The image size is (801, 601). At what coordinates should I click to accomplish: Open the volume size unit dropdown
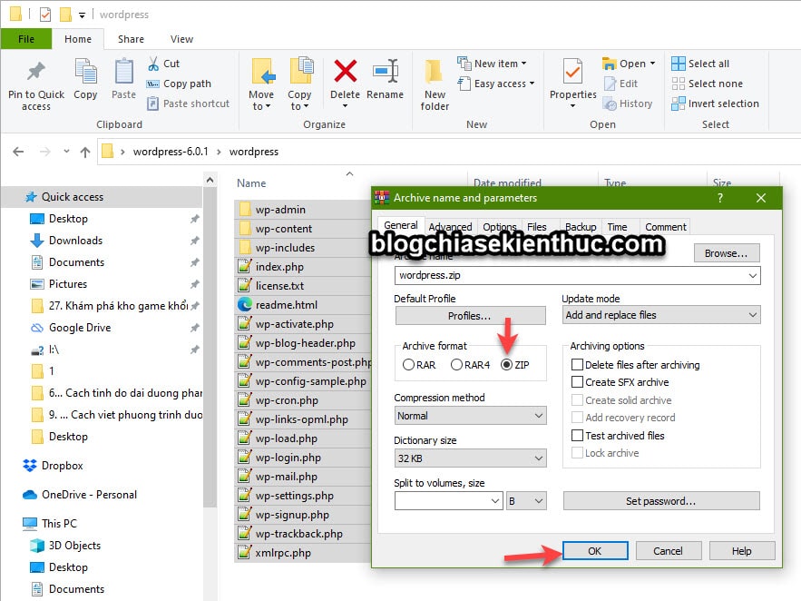pos(526,501)
